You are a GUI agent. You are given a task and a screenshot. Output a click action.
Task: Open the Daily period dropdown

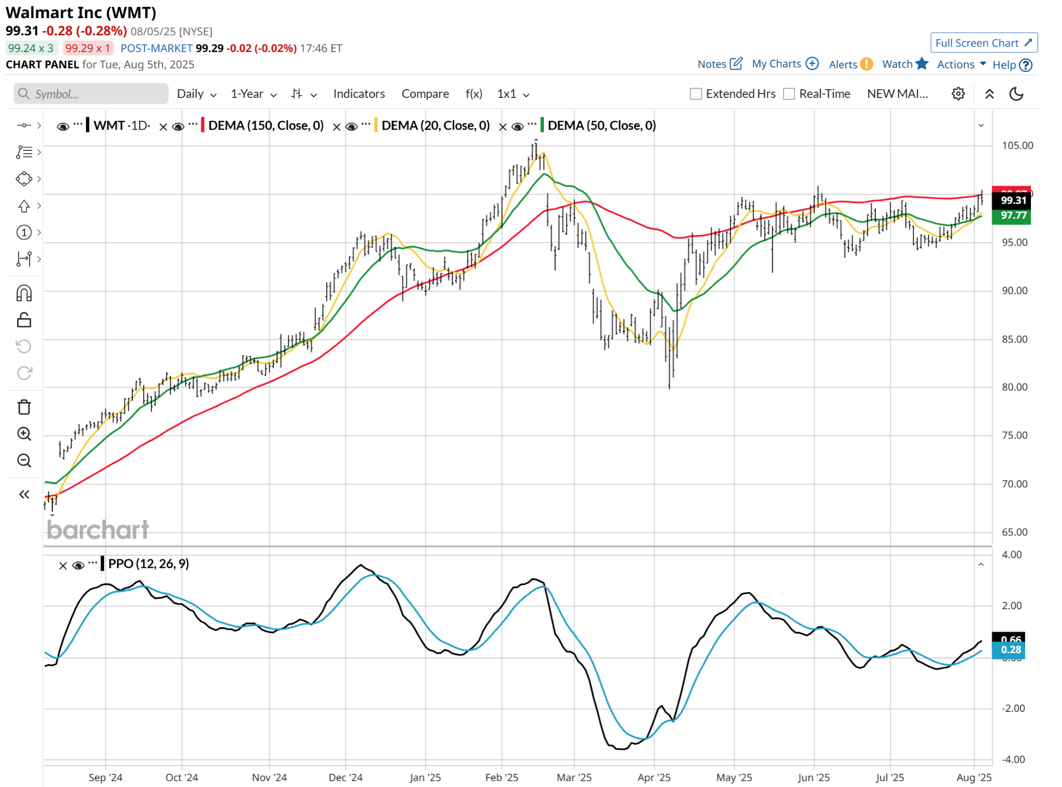(x=197, y=94)
